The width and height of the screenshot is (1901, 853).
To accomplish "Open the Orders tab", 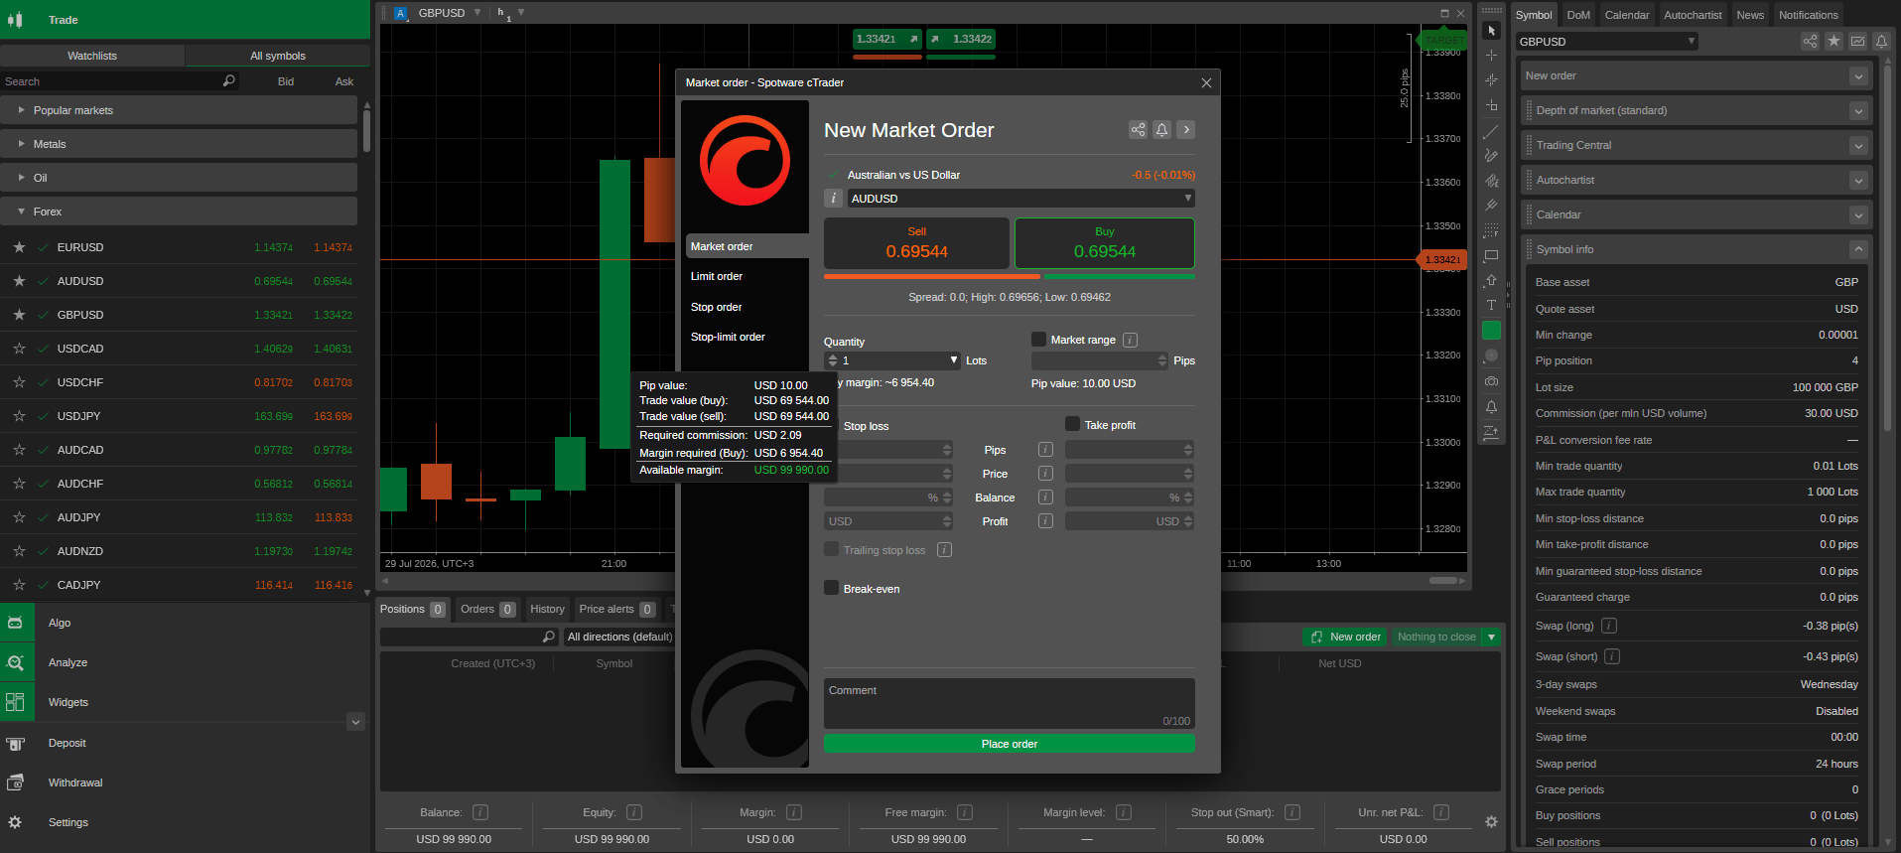I will [486, 609].
